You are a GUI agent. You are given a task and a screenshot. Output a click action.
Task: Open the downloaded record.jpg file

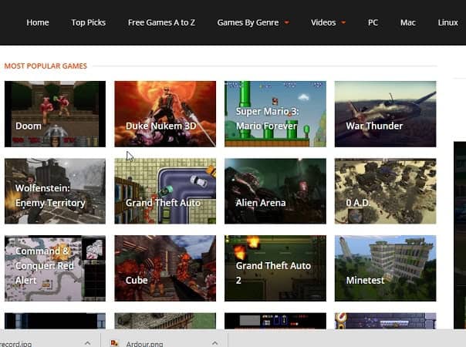15,344
